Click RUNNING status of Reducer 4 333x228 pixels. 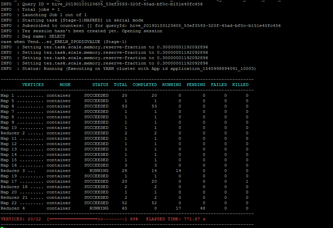[x=99, y=208]
